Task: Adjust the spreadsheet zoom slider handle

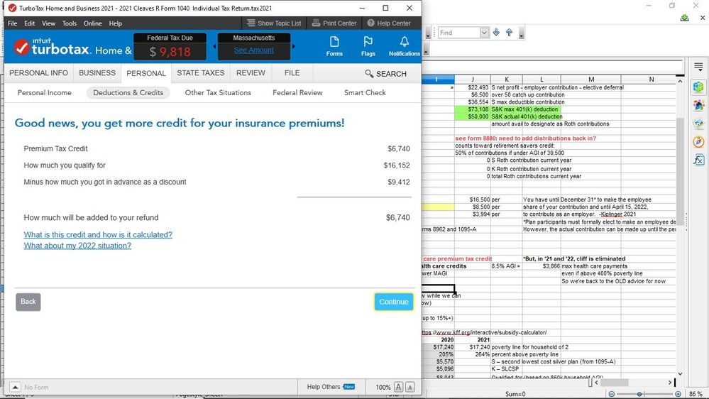Action: tap(639, 394)
